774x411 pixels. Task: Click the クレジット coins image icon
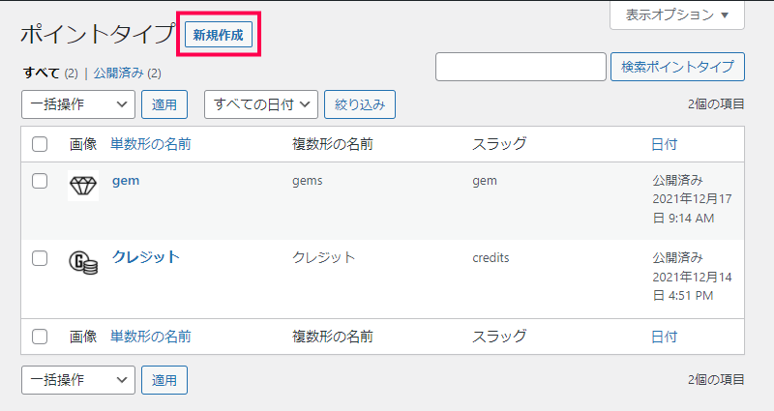click(x=83, y=262)
